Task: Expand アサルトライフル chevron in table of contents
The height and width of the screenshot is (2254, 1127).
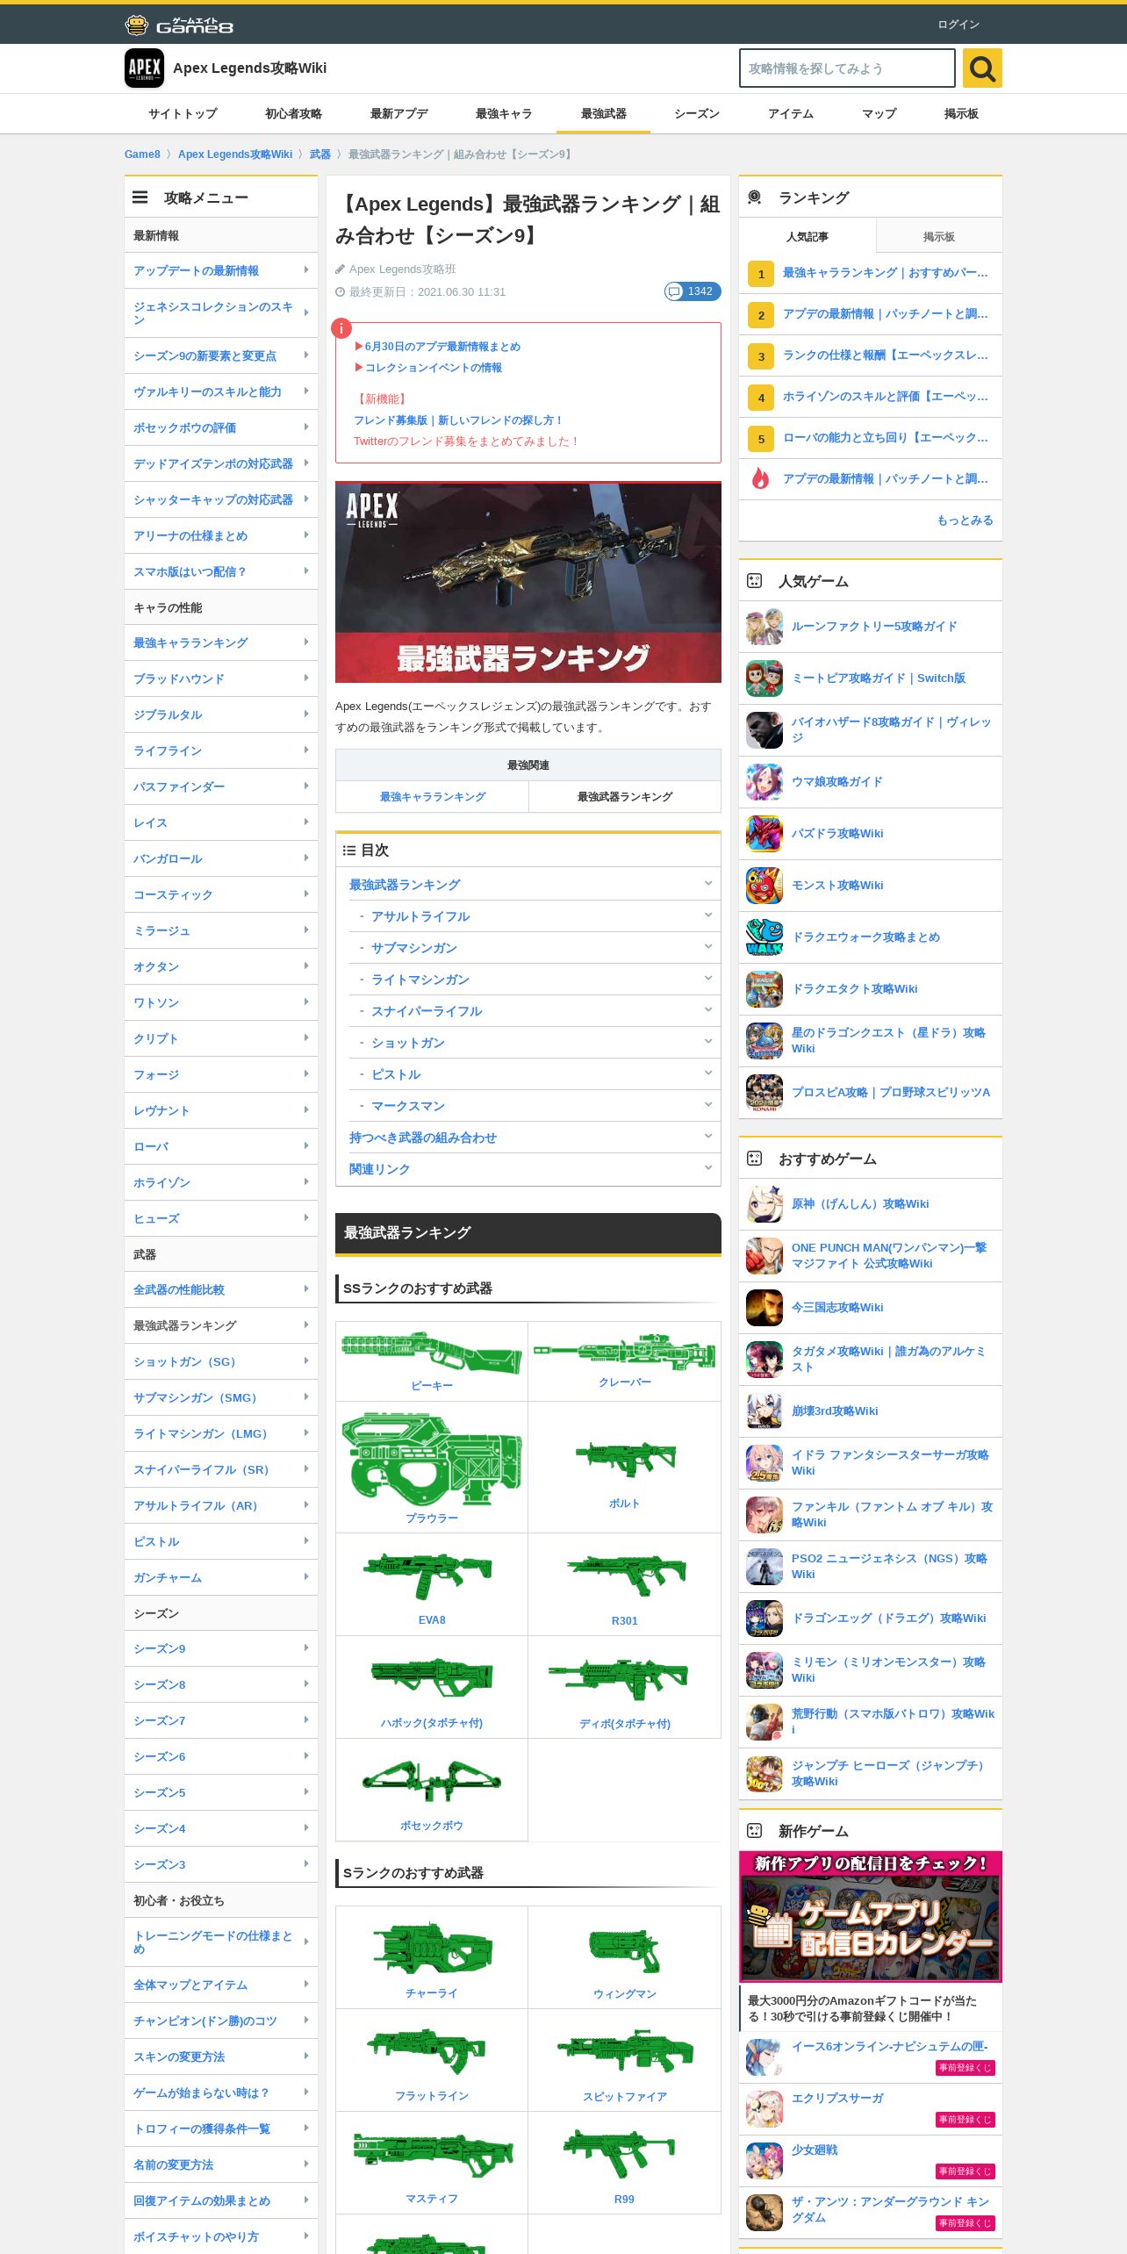Action: coord(707,915)
